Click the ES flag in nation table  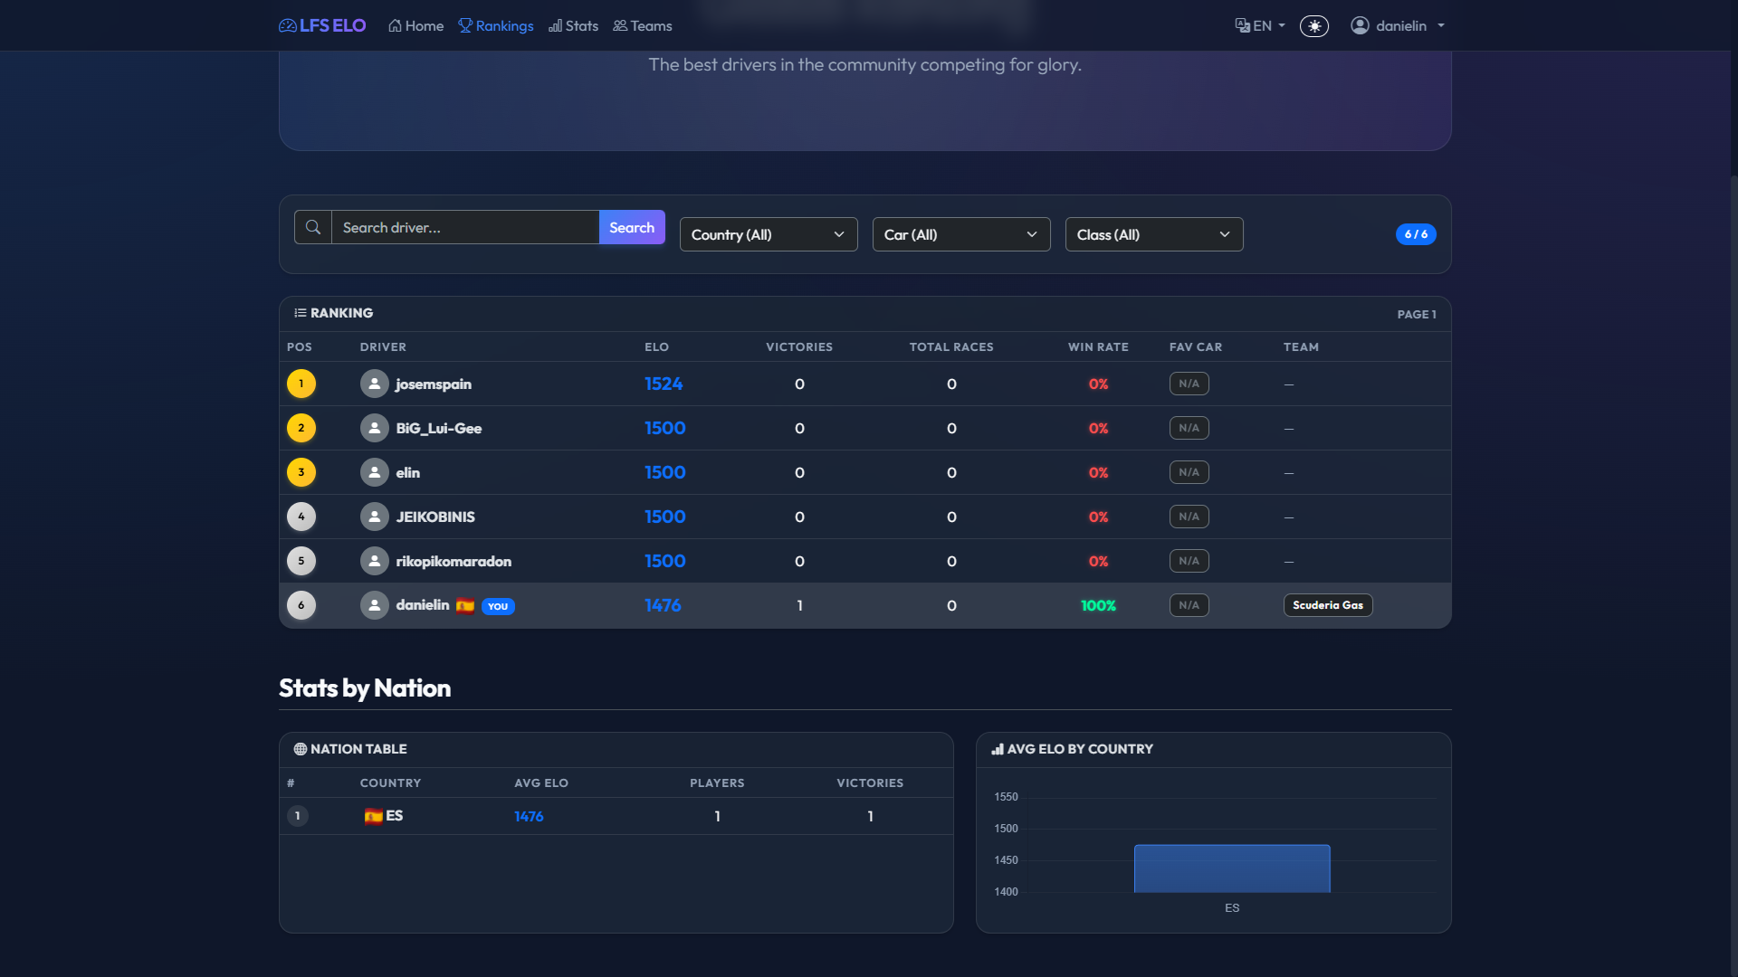(373, 816)
